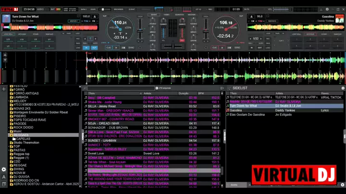This screenshot has height=194, width=346.
Task: Select left deck HOTCUES pad tab
Action: tap(22, 34)
